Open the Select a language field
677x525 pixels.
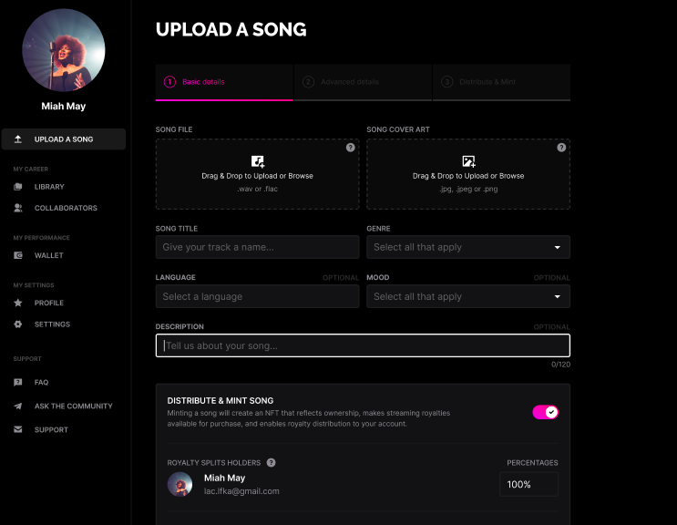[257, 296]
